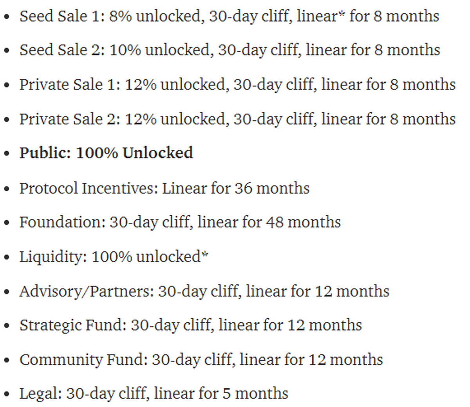Viewport: 470px width, 407px height.
Task: Click the bullet before Legal
Action: point(7,394)
